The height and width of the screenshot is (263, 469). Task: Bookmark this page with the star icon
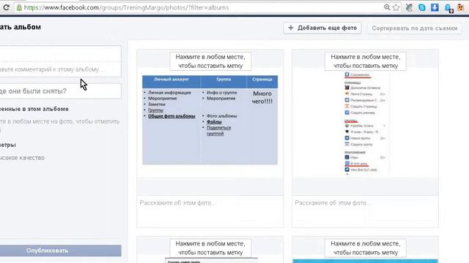click(x=396, y=8)
